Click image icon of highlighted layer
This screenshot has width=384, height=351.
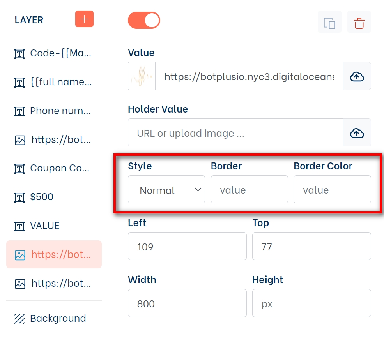20,255
